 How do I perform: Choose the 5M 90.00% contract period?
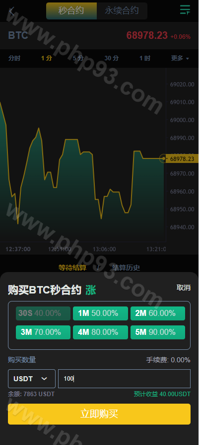click(x=158, y=332)
